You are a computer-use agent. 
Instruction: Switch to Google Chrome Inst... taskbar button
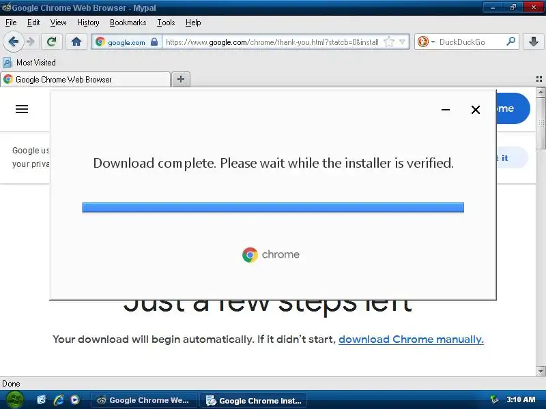(x=254, y=400)
